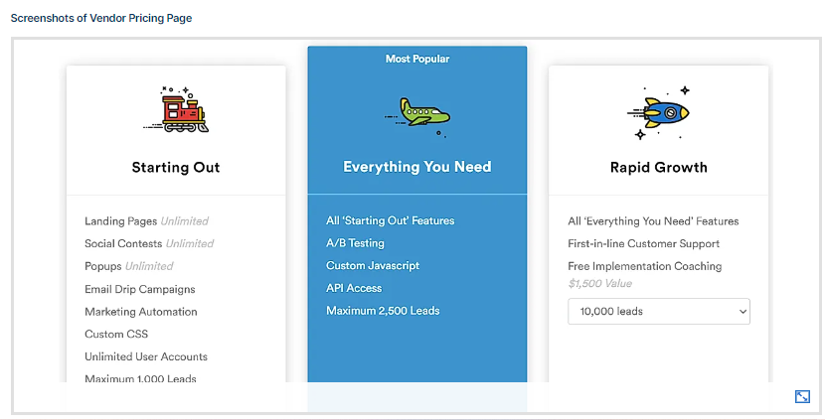Open the 10,000 leads dropdown
The height and width of the screenshot is (420, 825).
[x=658, y=311]
